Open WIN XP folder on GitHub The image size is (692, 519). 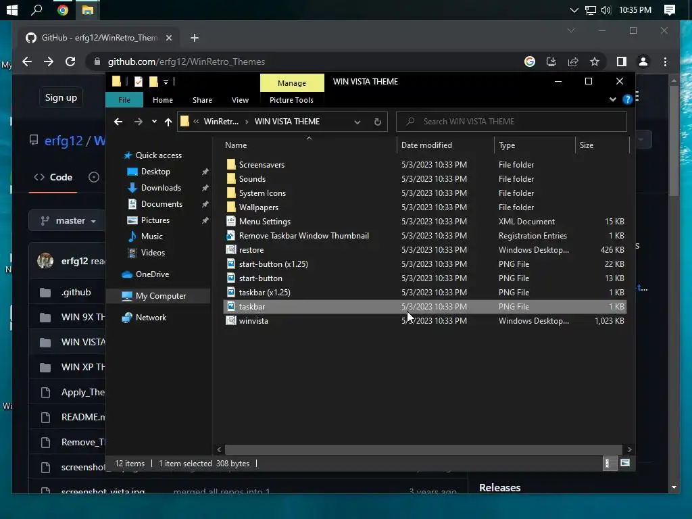[x=83, y=367]
